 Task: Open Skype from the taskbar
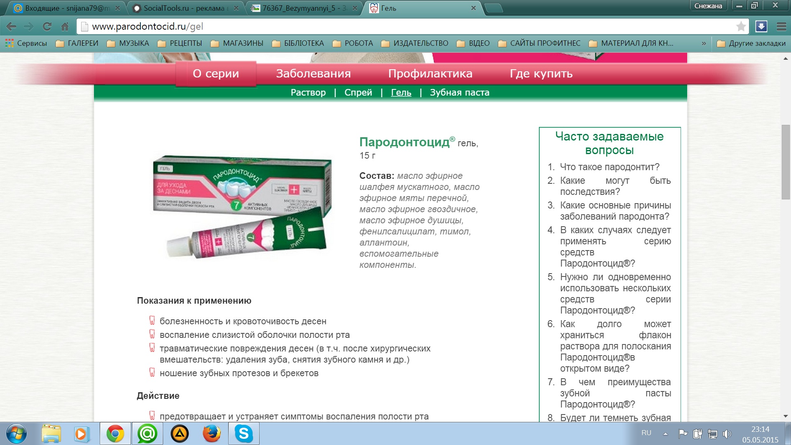[244, 434]
